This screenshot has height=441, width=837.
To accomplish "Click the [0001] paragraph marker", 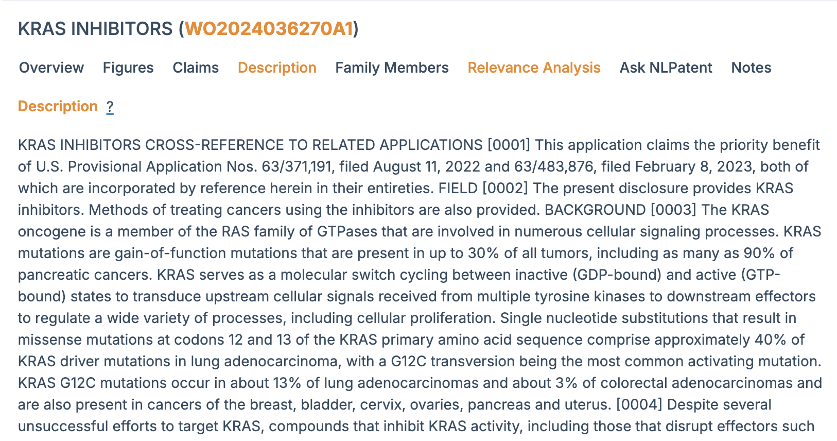I will pyautogui.click(x=509, y=145).
